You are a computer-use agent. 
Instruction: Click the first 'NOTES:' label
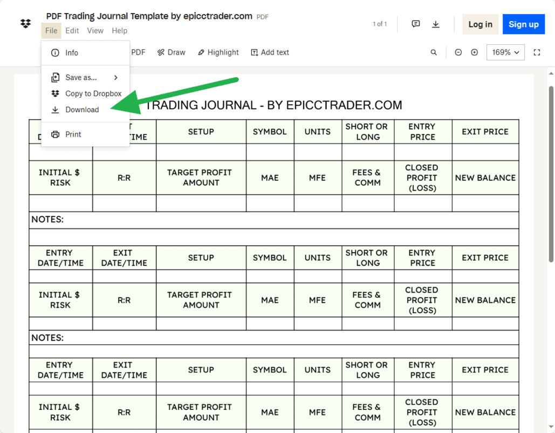pos(47,219)
